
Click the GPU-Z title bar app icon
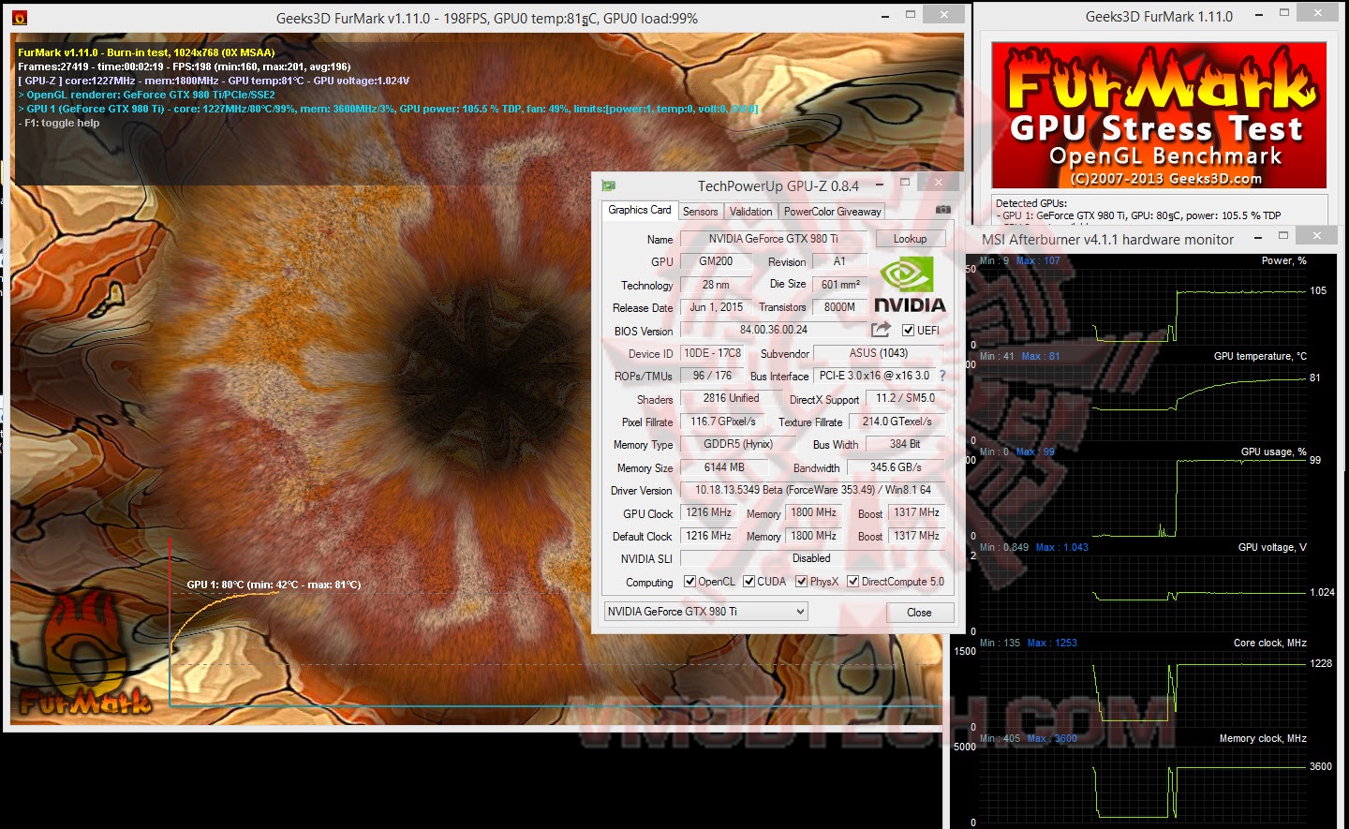609,185
